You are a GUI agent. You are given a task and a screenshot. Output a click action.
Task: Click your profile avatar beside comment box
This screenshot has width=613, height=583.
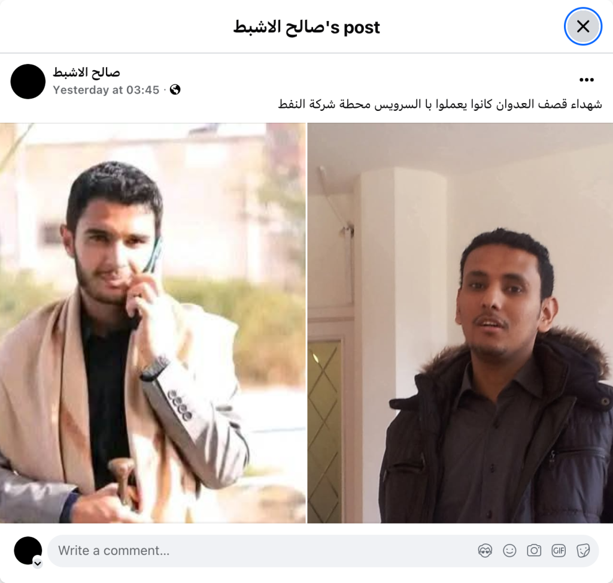click(28, 551)
